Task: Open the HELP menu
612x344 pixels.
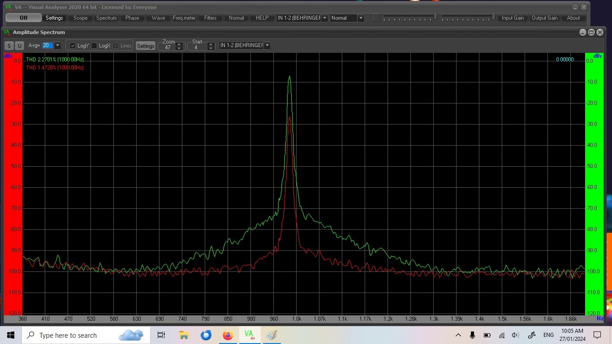Action: pos(262,18)
